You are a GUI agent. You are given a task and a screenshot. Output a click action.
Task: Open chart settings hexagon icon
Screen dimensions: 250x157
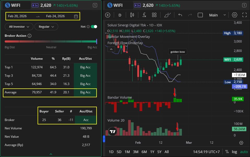click(235, 15)
